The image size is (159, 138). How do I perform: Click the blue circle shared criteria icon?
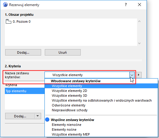click(47, 119)
